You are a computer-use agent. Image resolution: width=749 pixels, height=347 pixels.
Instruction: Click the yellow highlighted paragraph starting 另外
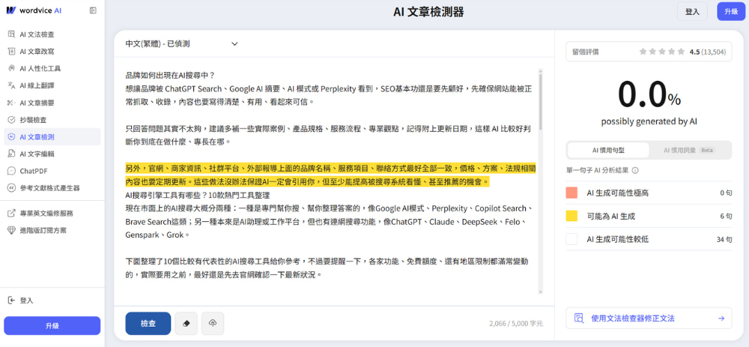(x=330, y=175)
